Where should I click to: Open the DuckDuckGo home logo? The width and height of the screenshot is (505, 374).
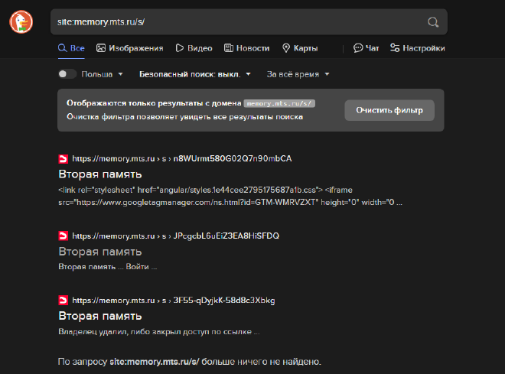pos(21,22)
